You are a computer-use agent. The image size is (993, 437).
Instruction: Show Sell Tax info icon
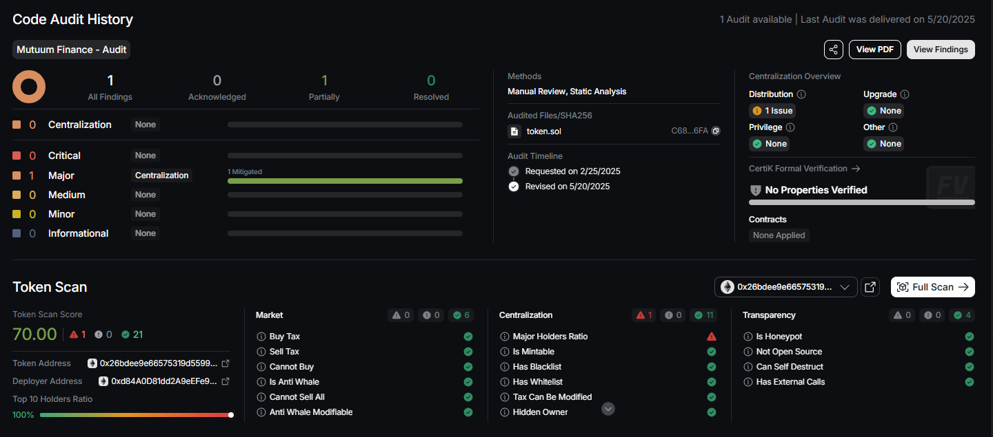coord(261,352)
